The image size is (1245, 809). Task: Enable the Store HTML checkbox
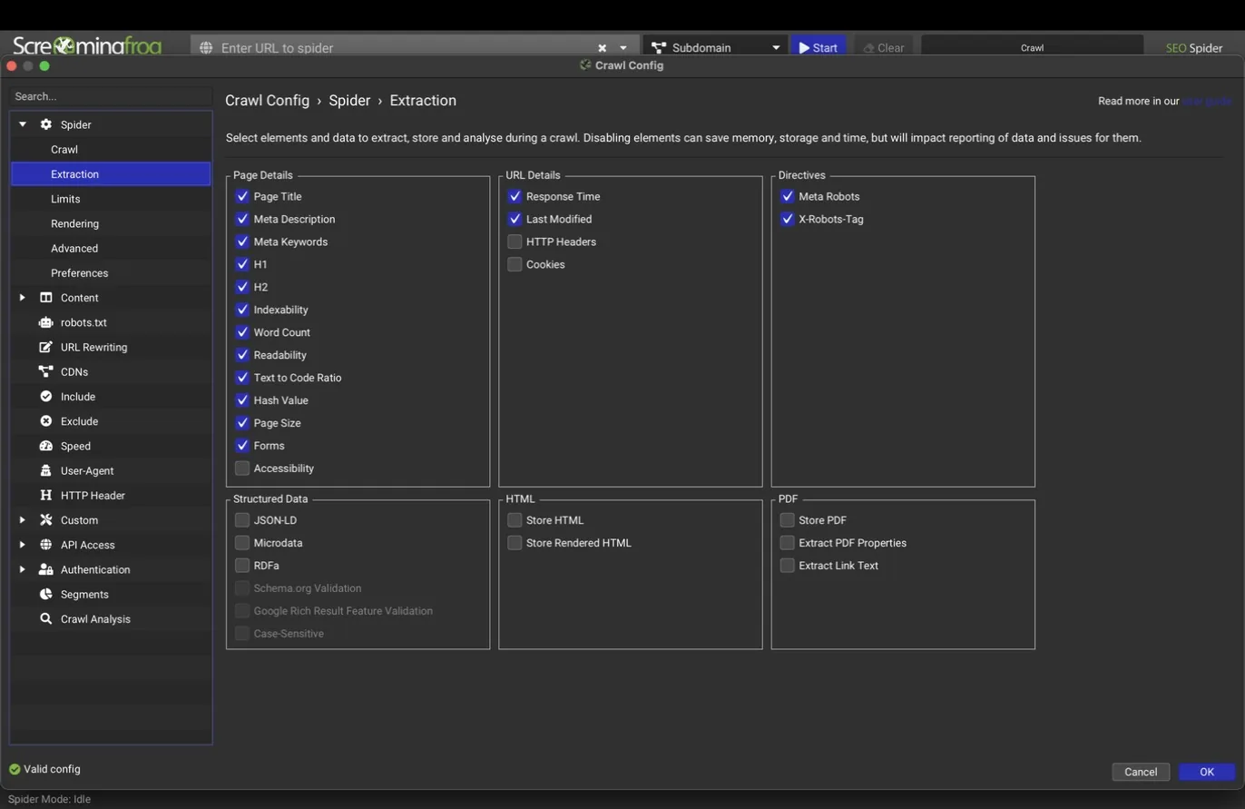click(515, 520)
